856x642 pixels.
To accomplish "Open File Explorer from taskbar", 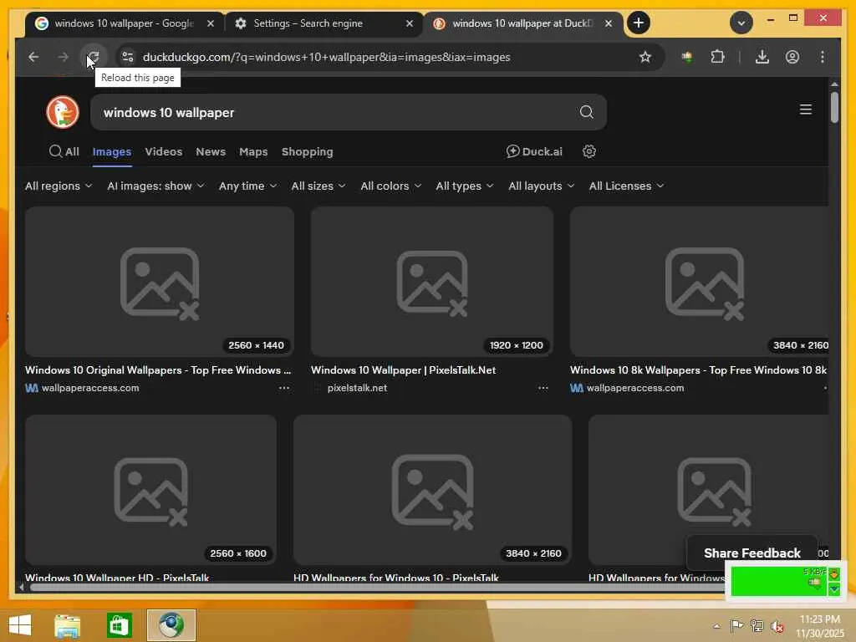I will tap(67, 625).
